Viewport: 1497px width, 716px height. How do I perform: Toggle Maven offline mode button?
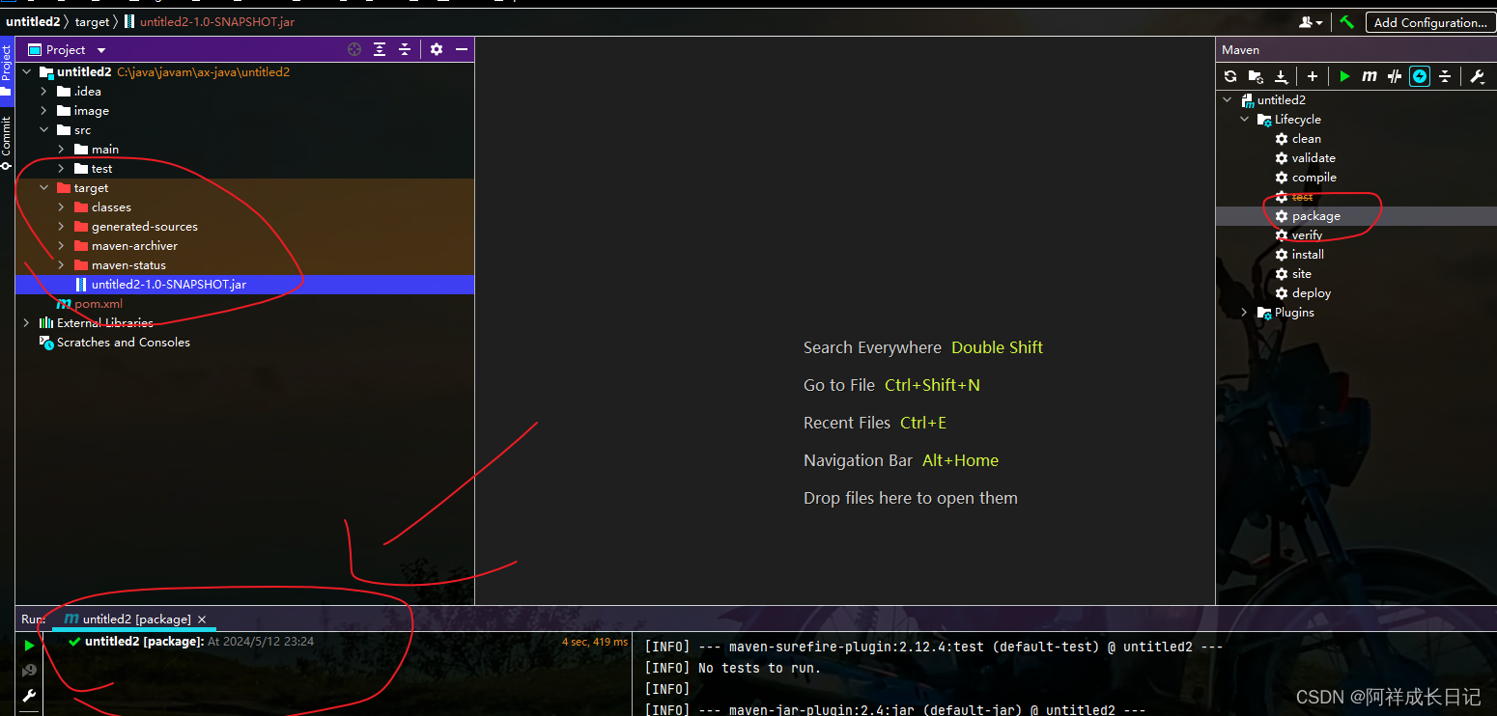tap(1395, 76)
